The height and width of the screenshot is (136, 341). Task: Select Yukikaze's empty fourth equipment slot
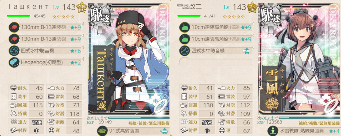215,62
